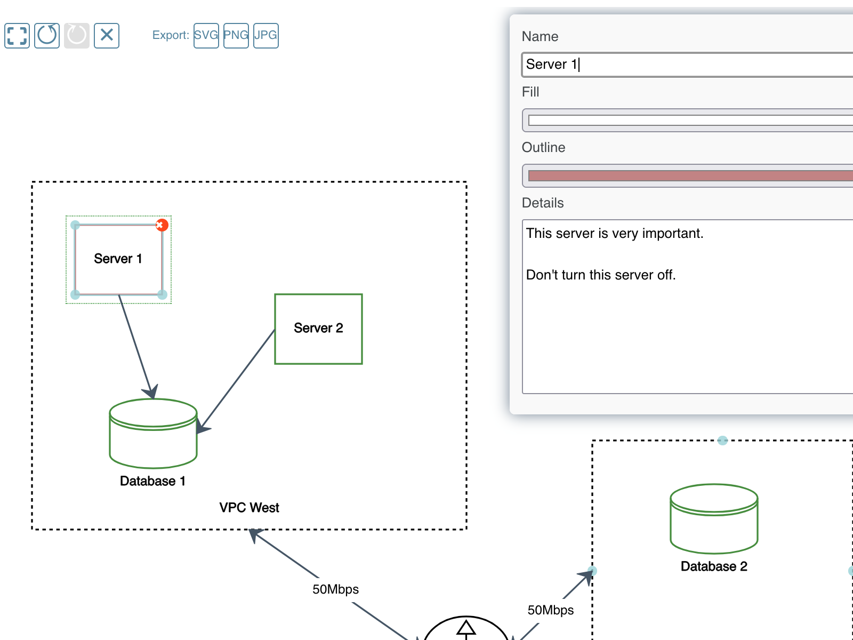853x640 pixels.
Task: Select the Database 2 cylinder shape
Action: tap(714, 518)
